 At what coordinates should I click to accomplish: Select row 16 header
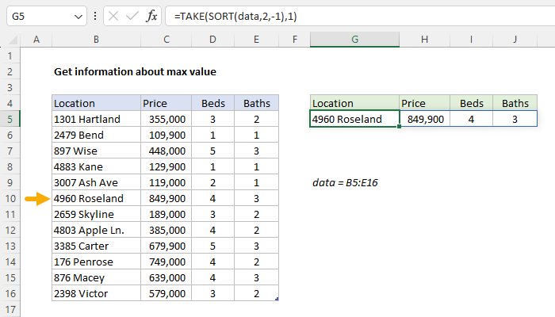click(x=10, y=293)
